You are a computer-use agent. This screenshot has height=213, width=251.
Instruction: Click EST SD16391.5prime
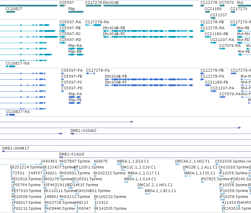[75, 182]
